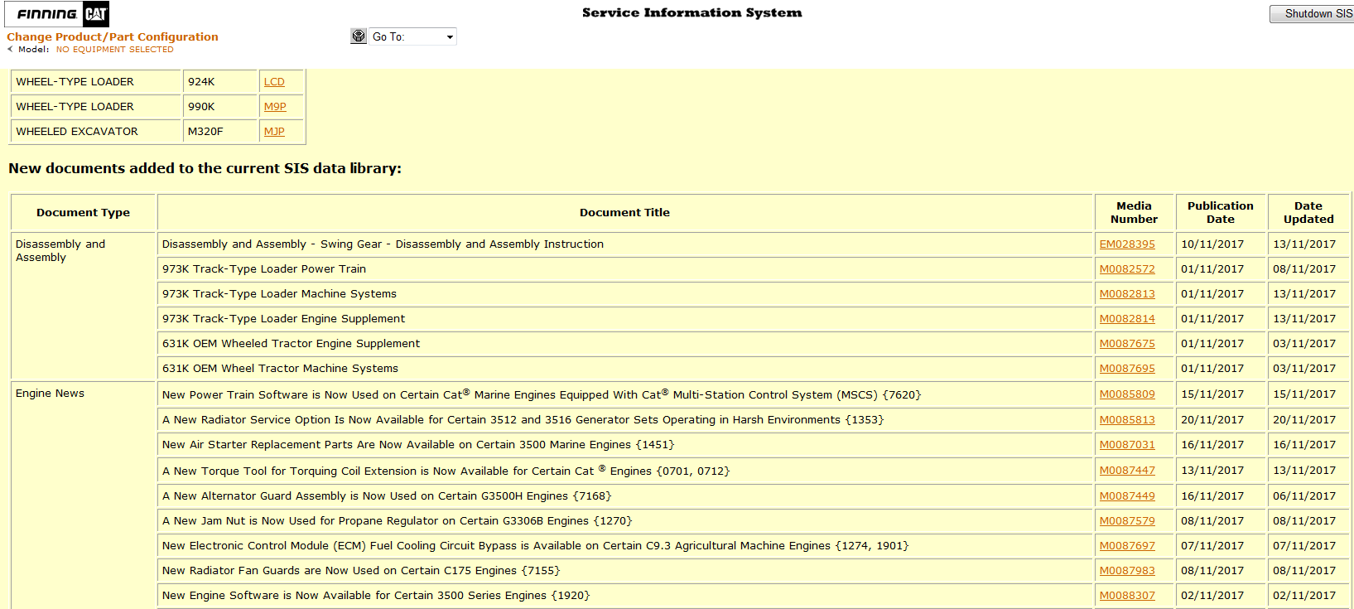
Task: Click the New Alternator Guard Assembly title
Action: pyautogui.click(x=387, y=496)
